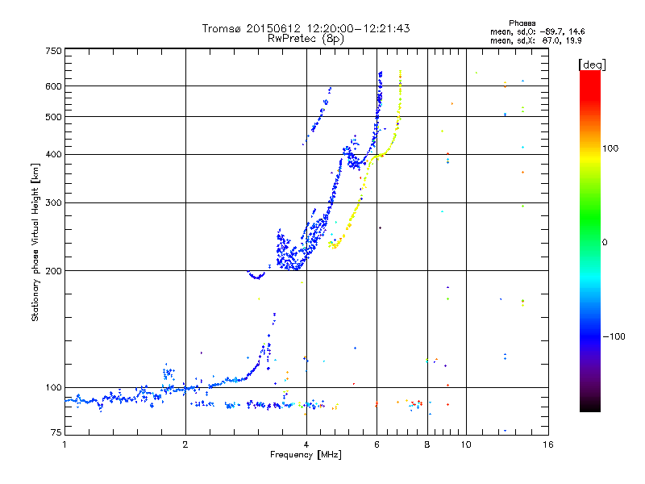The width and height of the screenshot is (645, 484).
Task: Click the x-axis tick label '2'
Action: (x=185, y=444)
